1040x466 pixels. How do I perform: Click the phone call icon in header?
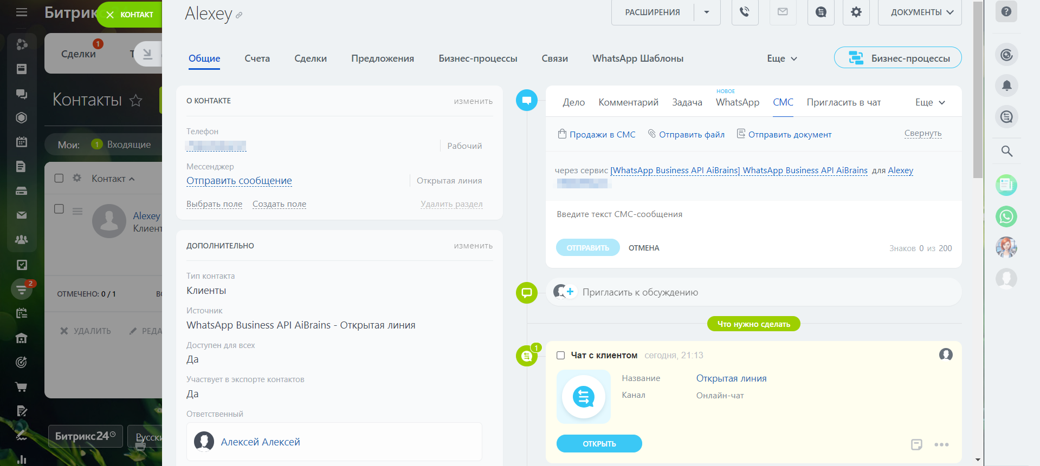745,12
